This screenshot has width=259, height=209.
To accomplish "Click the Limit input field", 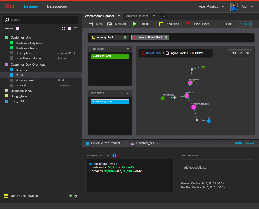I will 244,24.
